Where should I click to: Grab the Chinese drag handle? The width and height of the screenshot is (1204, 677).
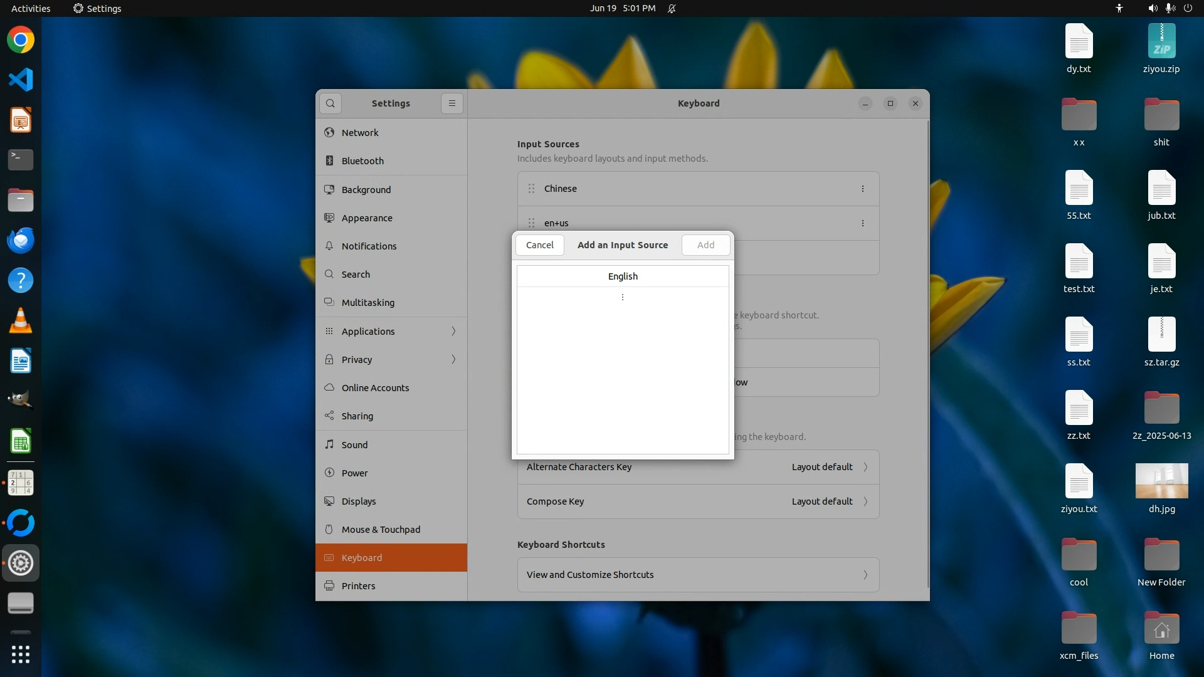coord(531,189)
